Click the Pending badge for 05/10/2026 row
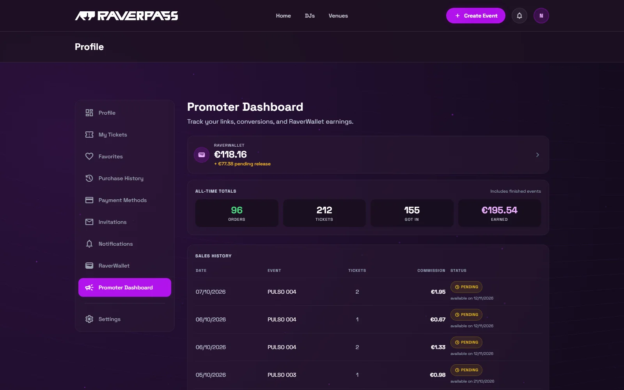This screenshot has height=390, width=624. coord(466,370)
